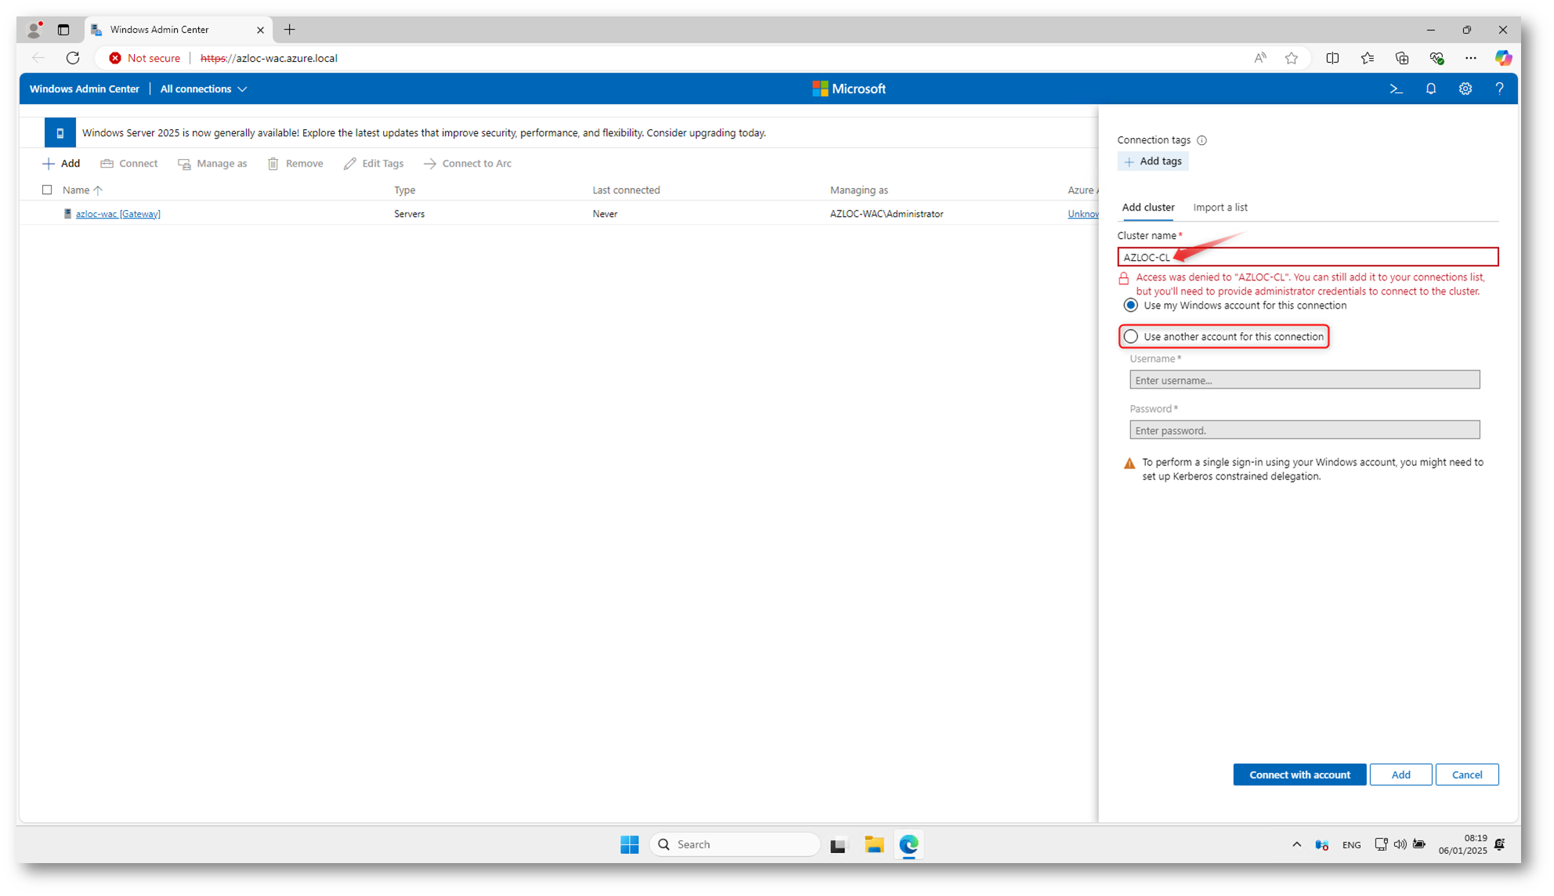Click the browser address bar URL

point(269,58)
